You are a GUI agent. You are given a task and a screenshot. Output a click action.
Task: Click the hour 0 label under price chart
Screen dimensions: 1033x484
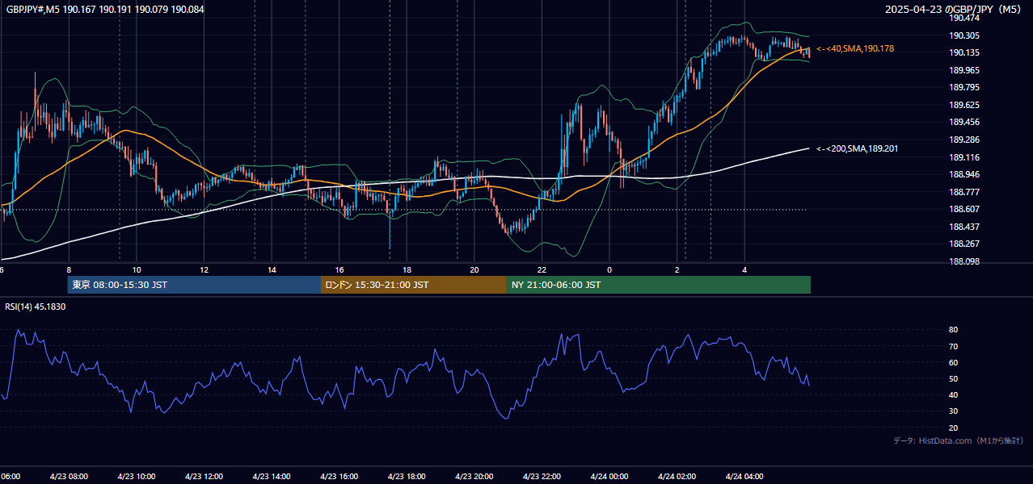(609, 270)
